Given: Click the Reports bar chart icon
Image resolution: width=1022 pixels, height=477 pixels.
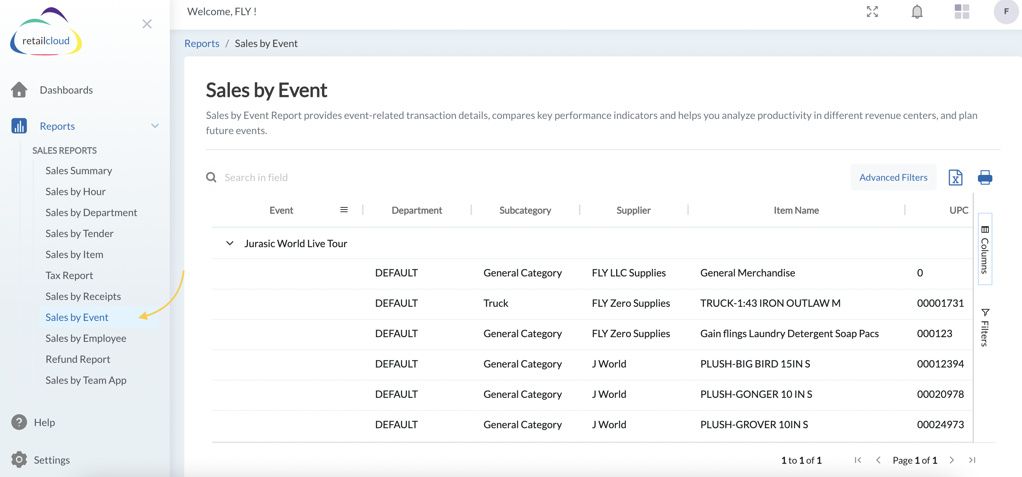Looking at the screenshot, I should pyautogui.click(x=19, y=126).
